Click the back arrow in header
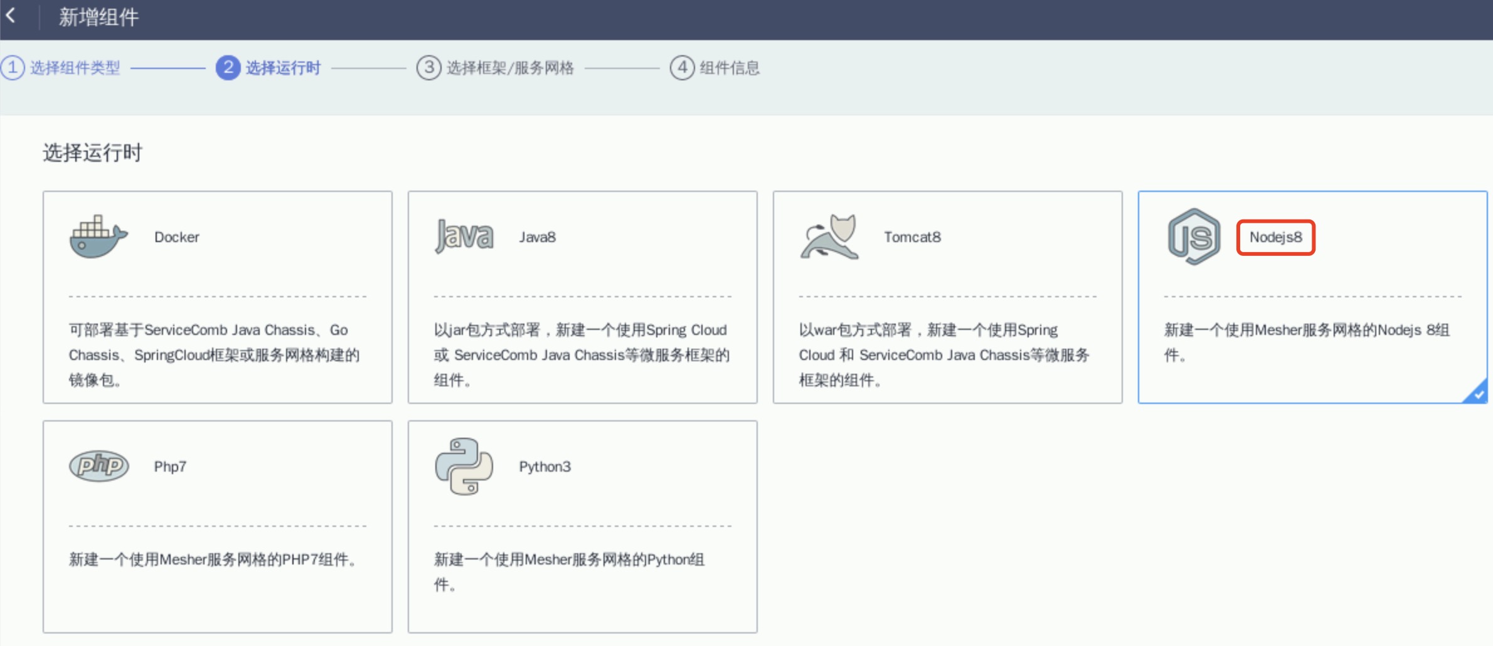This screenshot has width=1493, height=646. 11,16
